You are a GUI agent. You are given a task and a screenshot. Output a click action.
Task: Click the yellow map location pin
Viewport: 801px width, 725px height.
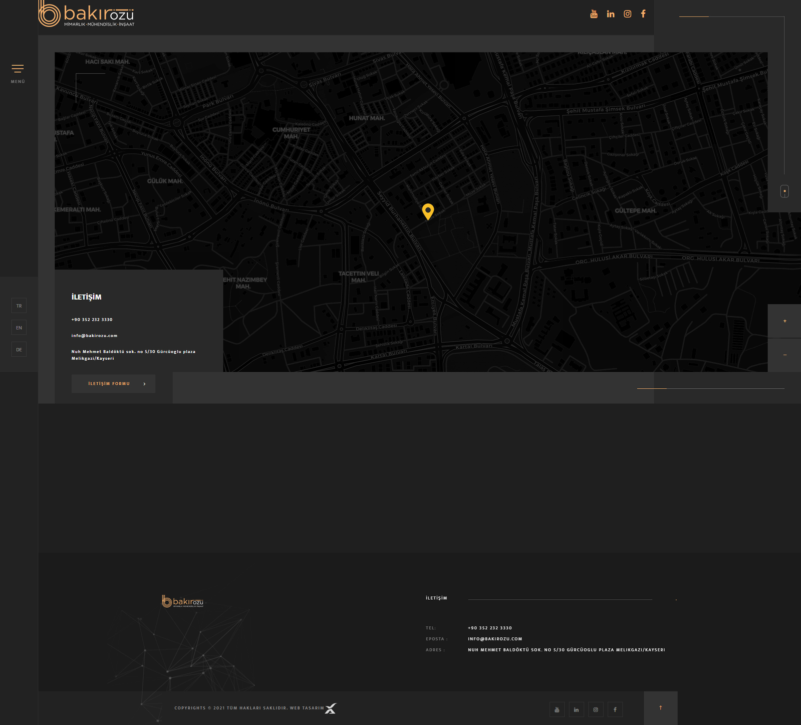click(x=428, y=211)
